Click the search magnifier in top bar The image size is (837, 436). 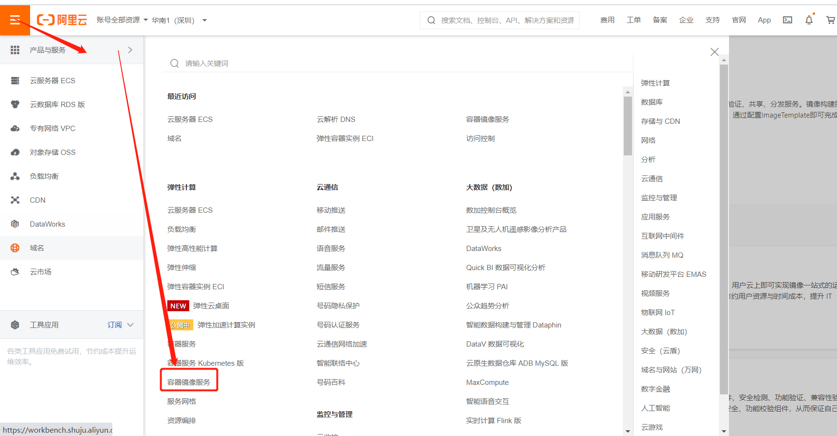click(x=431, y=21)
